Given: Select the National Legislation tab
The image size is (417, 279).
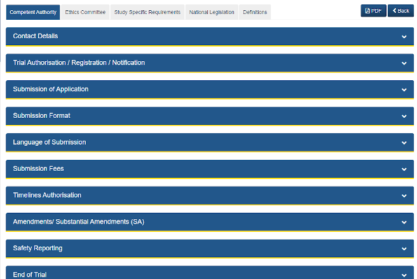Looking at the screenshot, I should (x=212, y=12).
